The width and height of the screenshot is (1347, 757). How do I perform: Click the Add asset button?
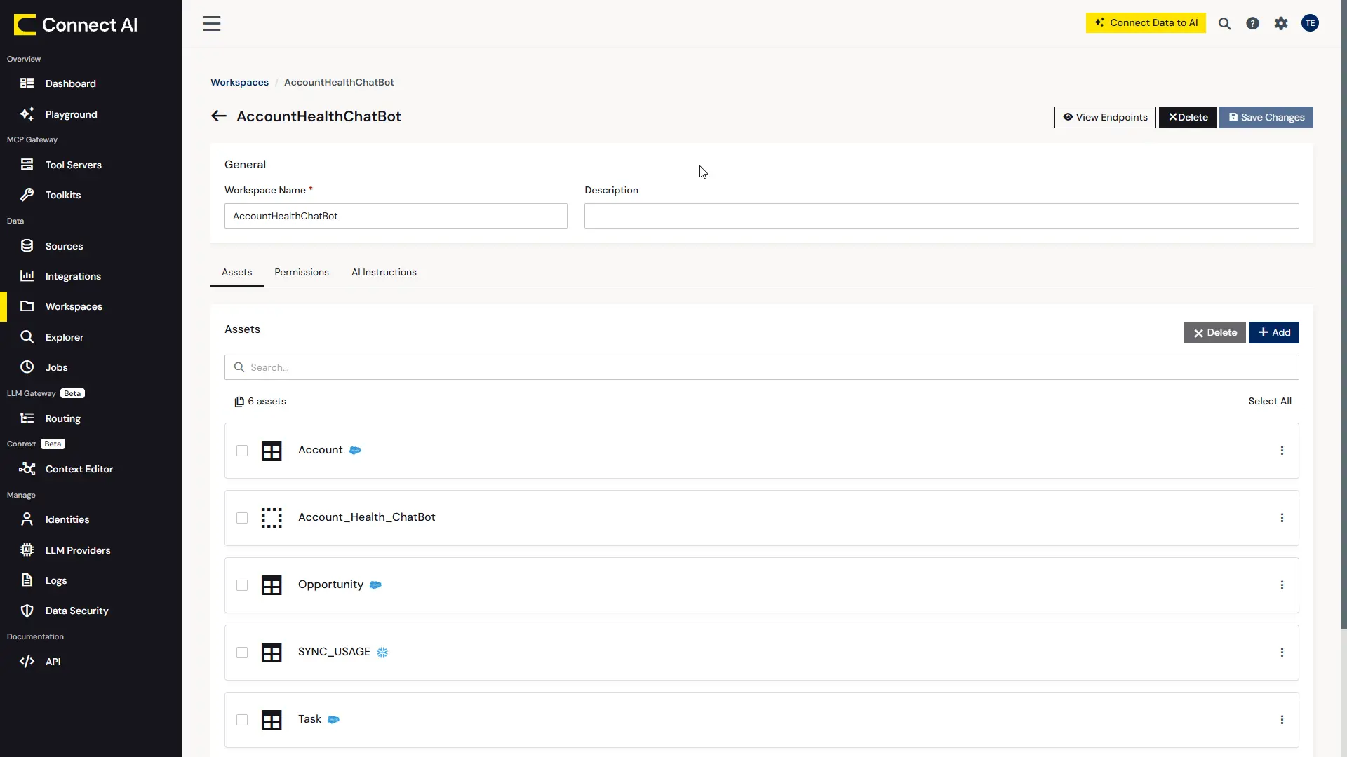coord(1274,332)
